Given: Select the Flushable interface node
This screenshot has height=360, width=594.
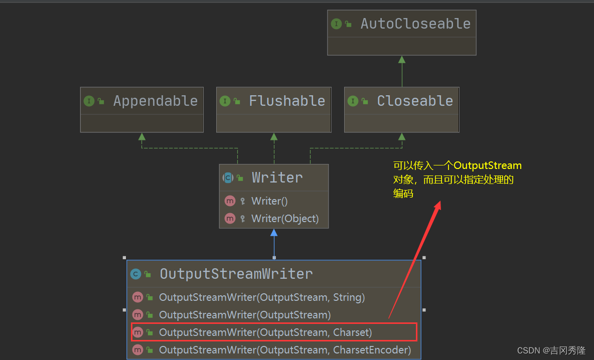Looking at the screenshot, I should (286, 101).
